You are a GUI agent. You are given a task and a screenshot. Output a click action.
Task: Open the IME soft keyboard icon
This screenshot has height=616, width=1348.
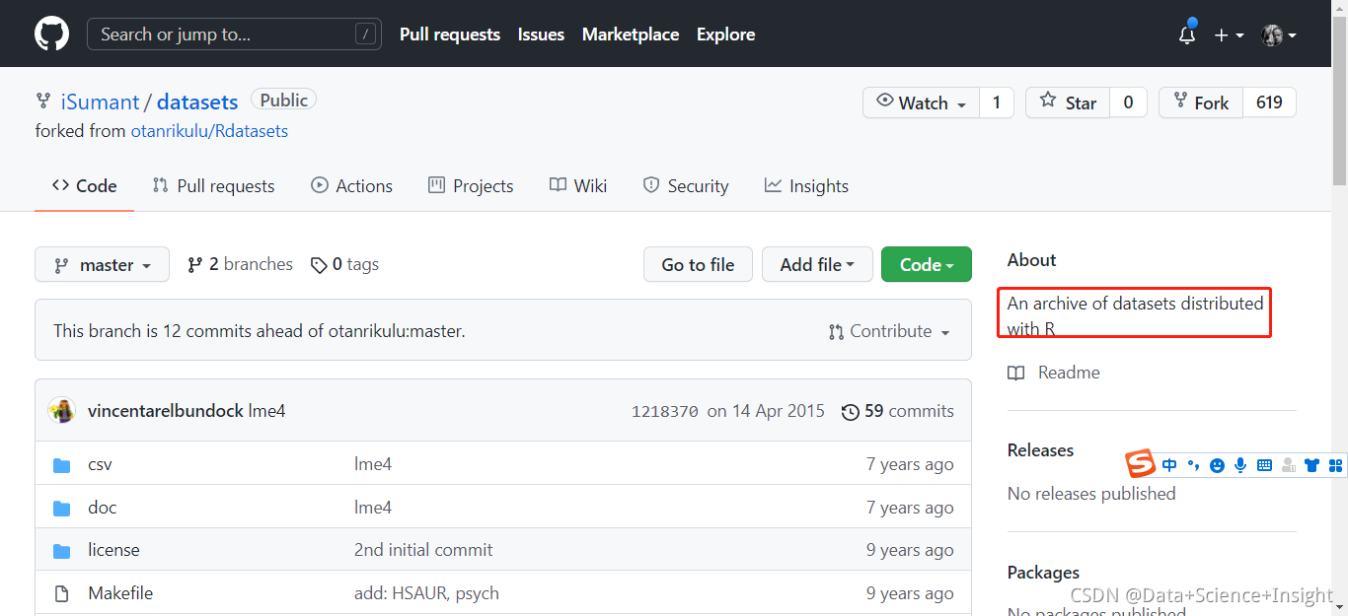[x=1264, y=465]
